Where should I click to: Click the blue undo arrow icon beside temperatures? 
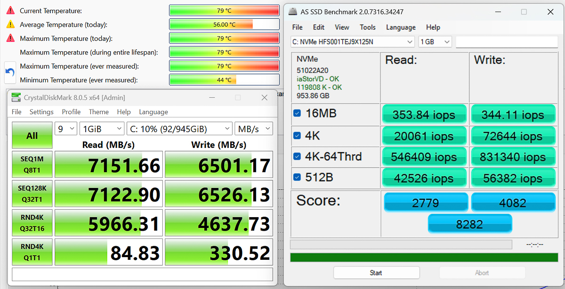point(10,73)
